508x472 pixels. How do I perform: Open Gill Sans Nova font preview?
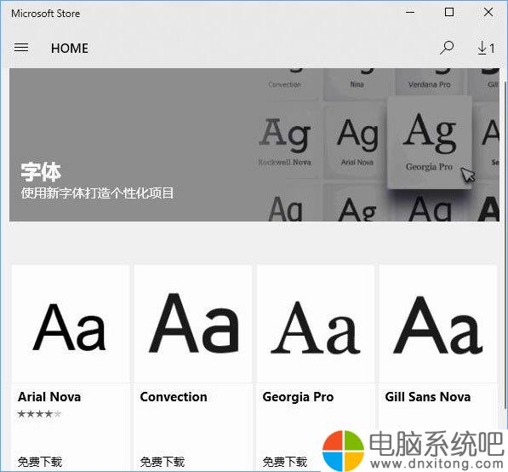pyautogui.click(x=438, y=324)
